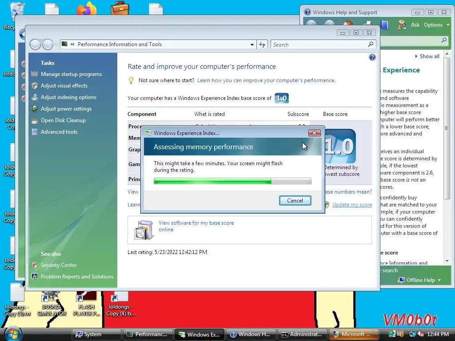This screenshot has height=341, width=455.
Task: Click the network tray icon
Action: [412, 334]
